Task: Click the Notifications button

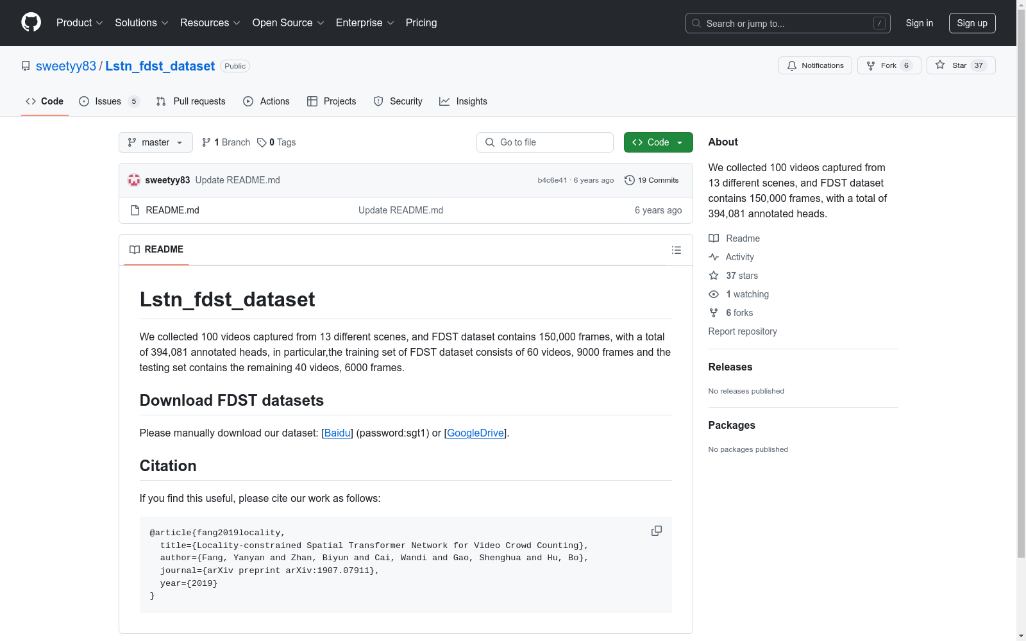Action: point(815,65)
